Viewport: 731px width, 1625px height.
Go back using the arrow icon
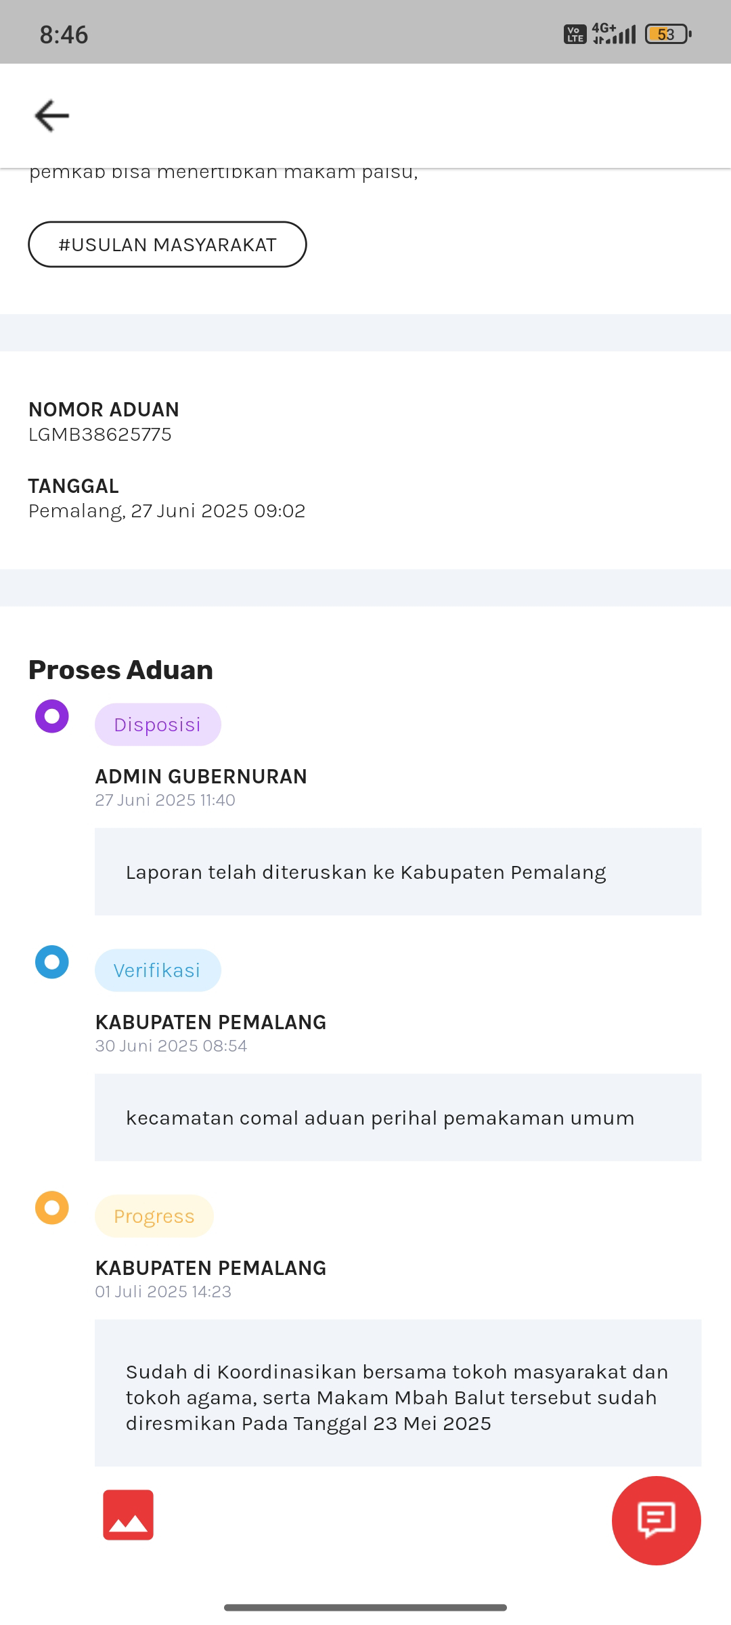click(x=52, y=116)
